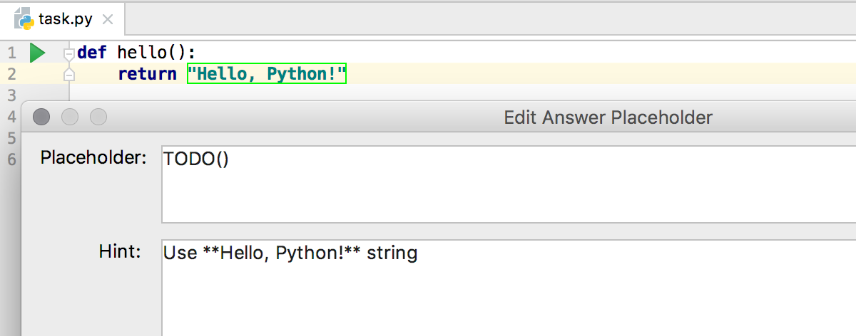Select the "Hello, Python!" answer placeholder
This screenshot has width=856, height=336.
coord(267,73)
